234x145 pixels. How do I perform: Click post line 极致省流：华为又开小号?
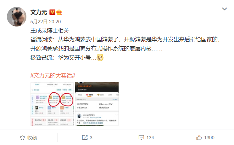(64, 58)
